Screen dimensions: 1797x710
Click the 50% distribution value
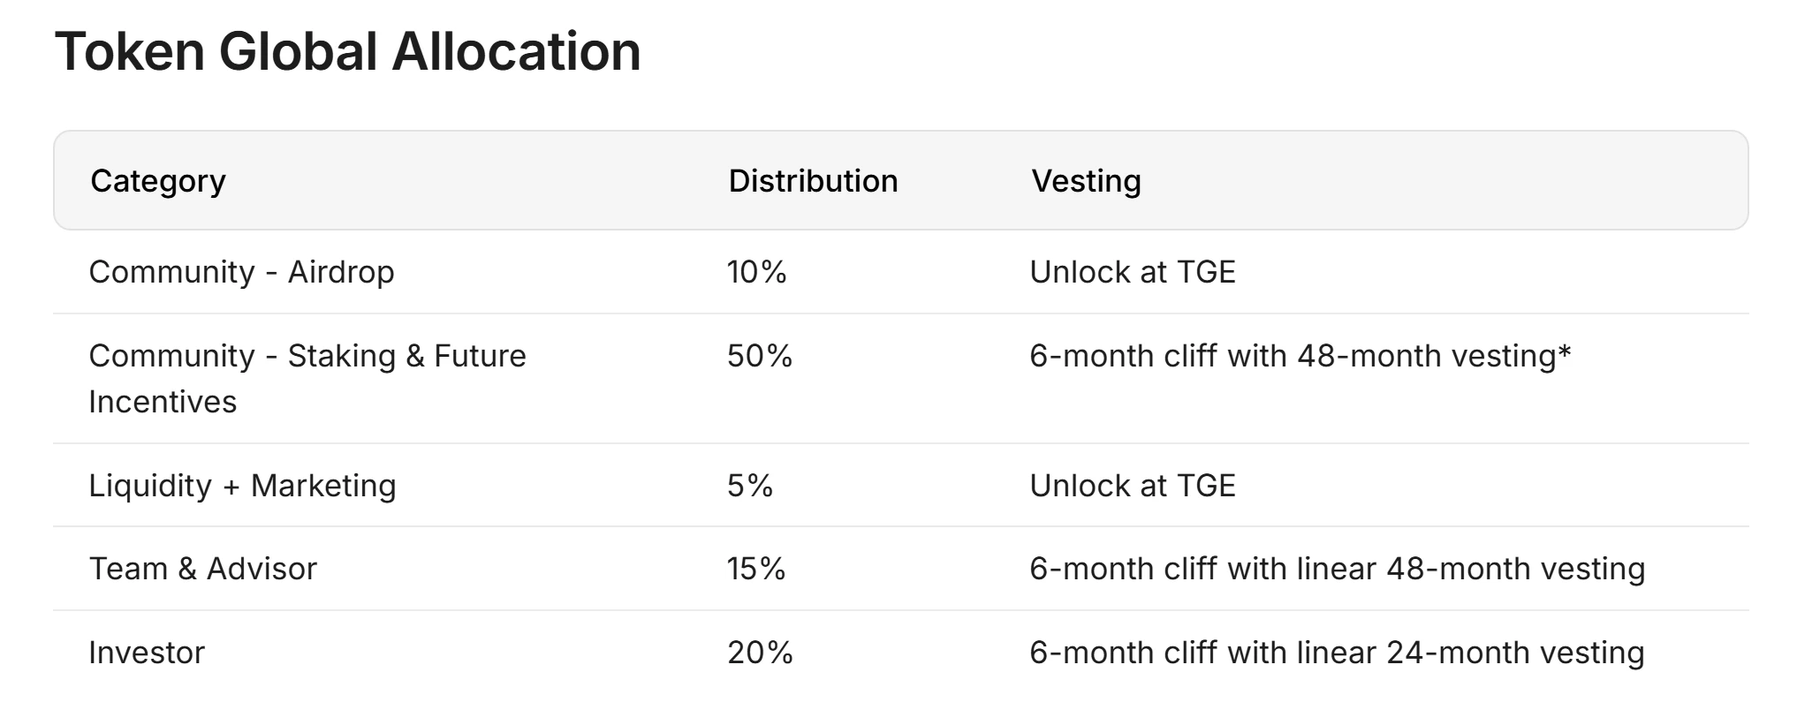pyautogui.click(x=760, y=356)
